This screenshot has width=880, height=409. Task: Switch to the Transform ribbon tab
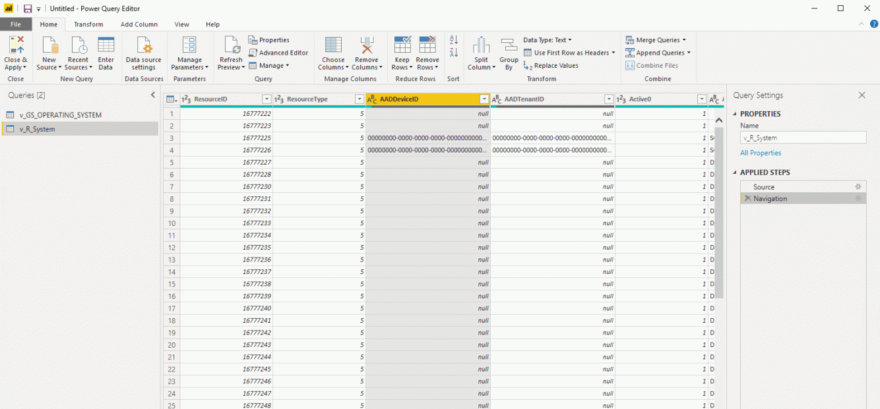[88, 24]
